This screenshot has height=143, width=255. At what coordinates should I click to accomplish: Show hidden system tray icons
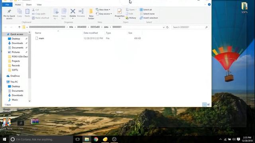[220, 139]
